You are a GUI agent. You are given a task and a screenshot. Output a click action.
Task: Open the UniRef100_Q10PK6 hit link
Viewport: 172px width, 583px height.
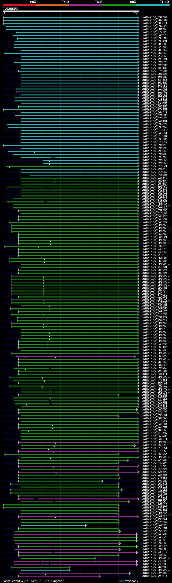click(154, 89)
